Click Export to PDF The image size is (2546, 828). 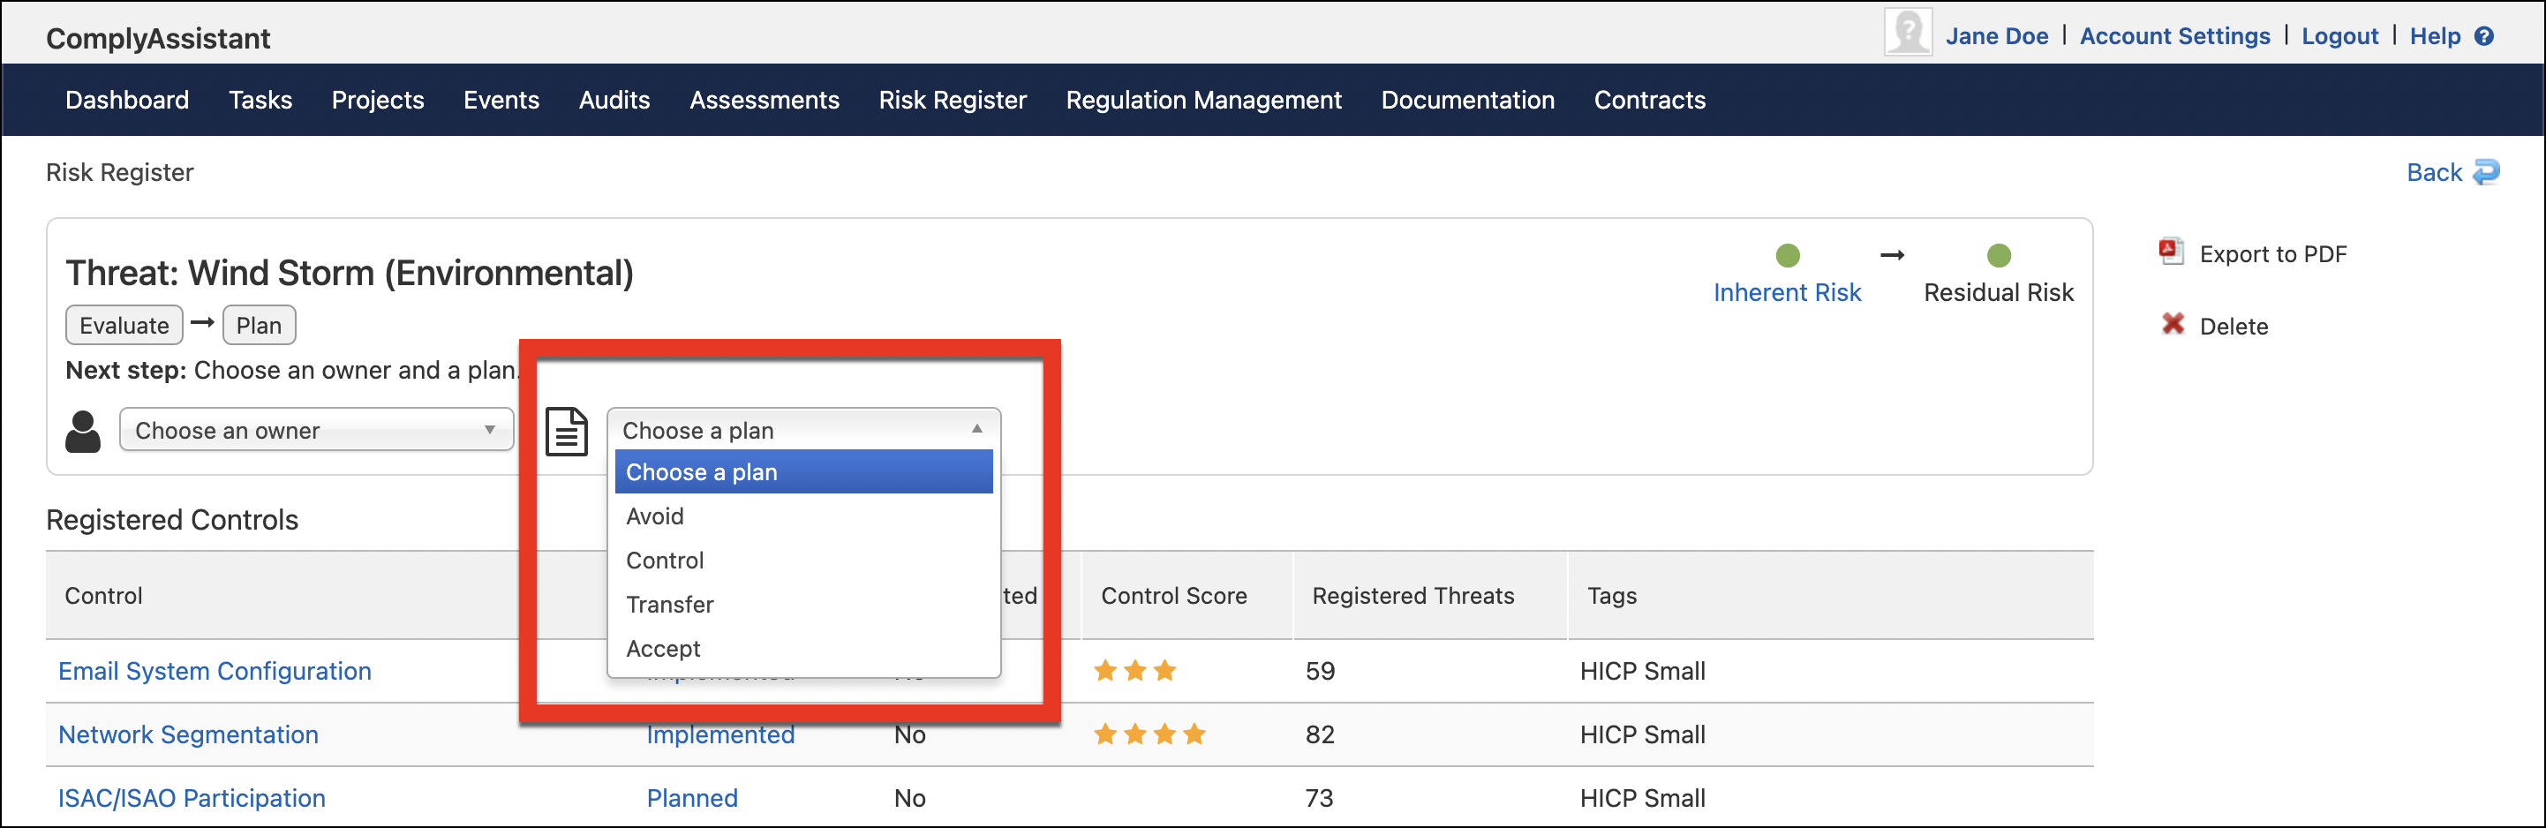[2272, 254]
